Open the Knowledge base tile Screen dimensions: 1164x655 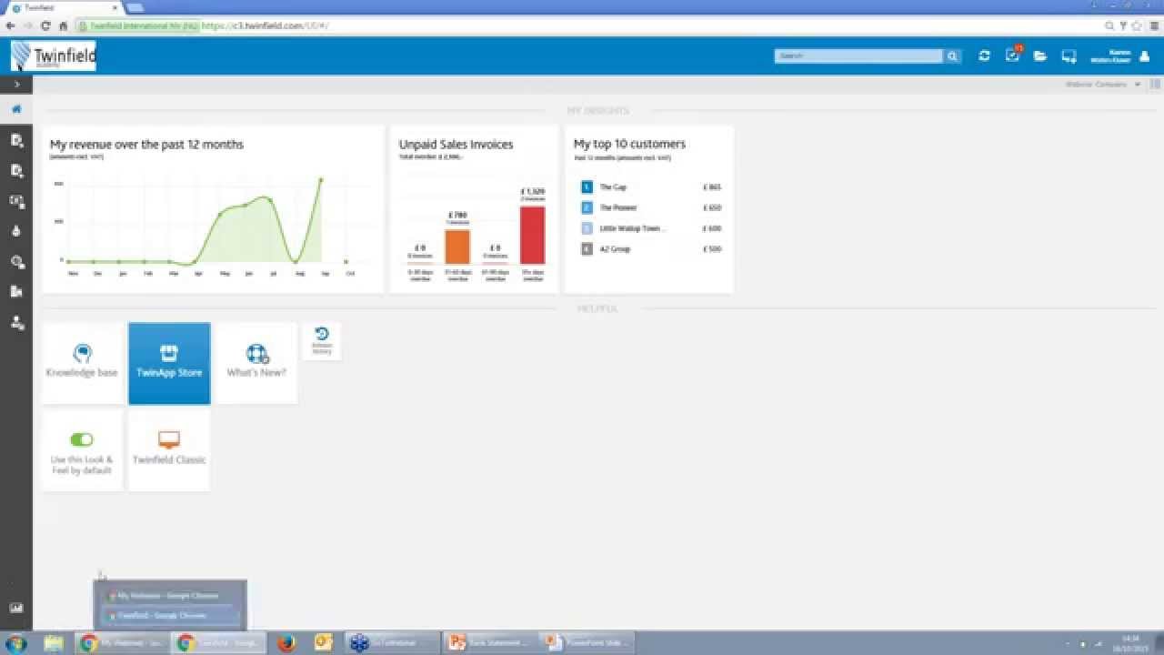(82, 363)
